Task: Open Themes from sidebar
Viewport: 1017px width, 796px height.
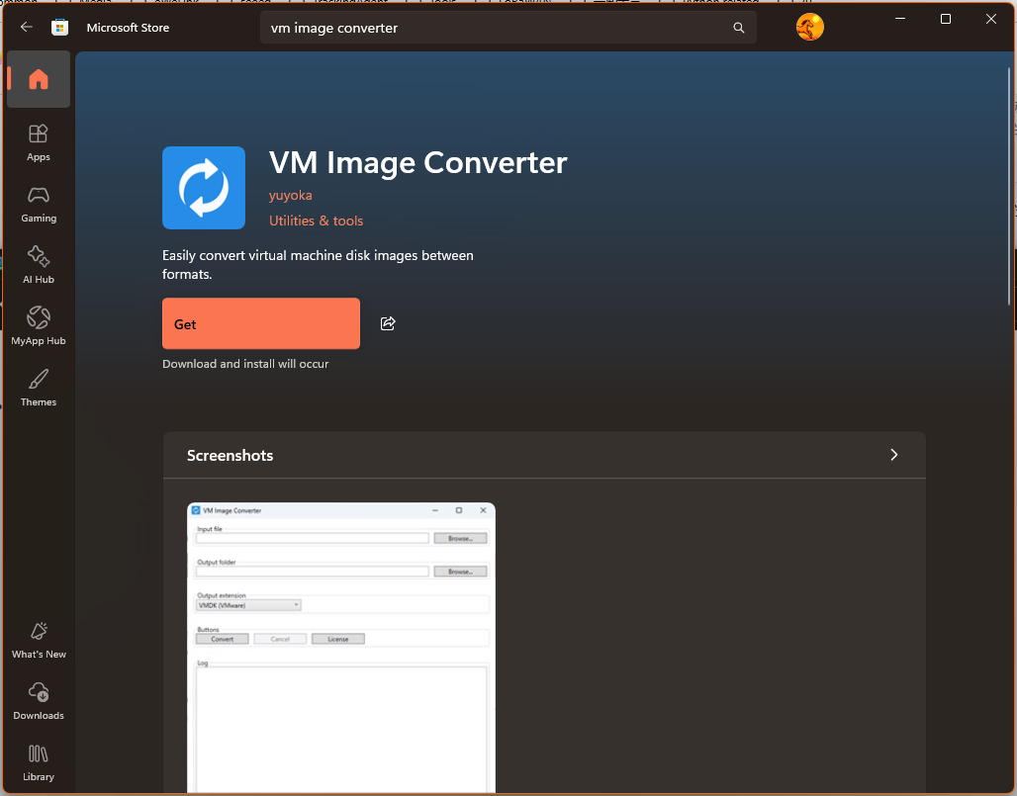Action: (39, 388)
